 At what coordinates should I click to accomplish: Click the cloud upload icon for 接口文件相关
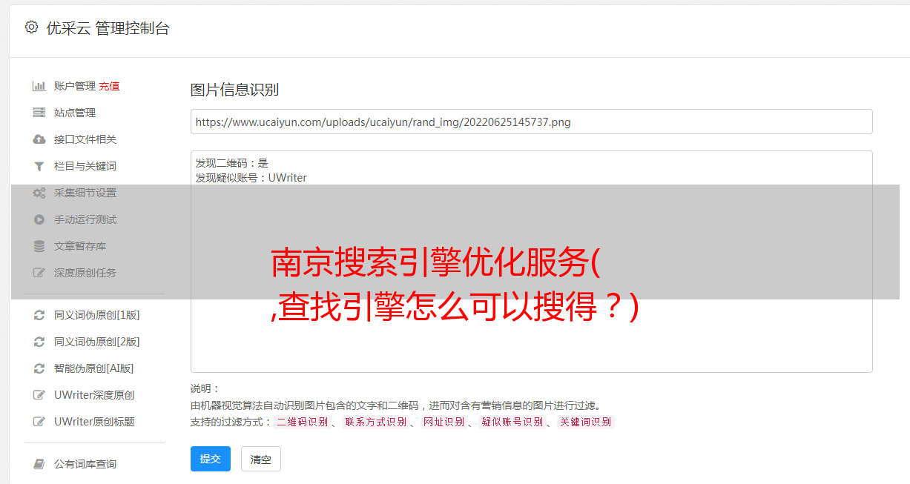39,139
